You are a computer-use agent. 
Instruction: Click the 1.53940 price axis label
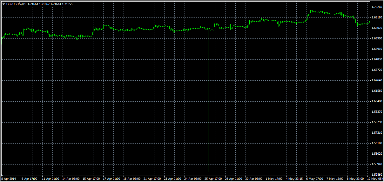(x=377, y=164)
